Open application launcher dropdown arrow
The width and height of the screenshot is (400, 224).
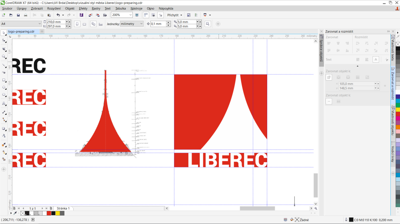click(x=210, y=15)
